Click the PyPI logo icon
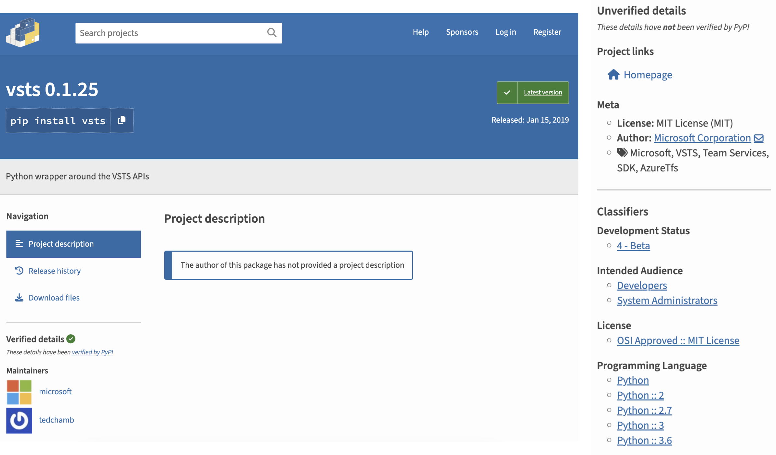 [23, 32]
